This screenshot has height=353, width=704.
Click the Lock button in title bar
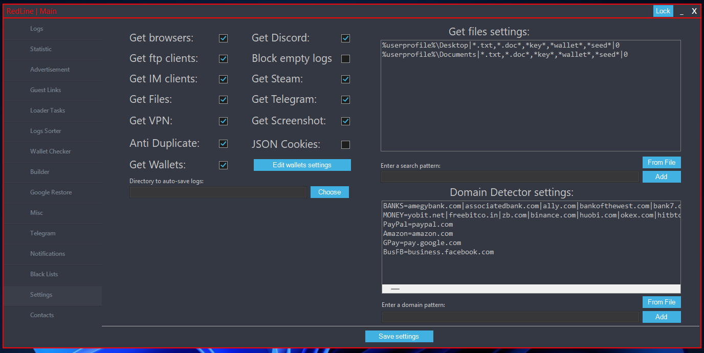[x=663, y=11]
